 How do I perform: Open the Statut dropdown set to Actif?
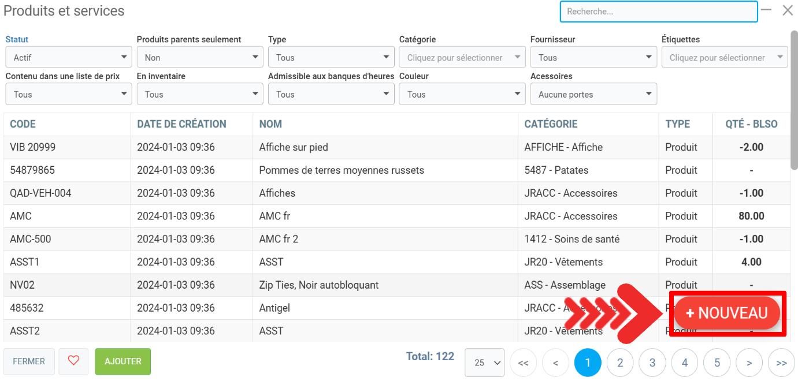[x=69, y=58]
